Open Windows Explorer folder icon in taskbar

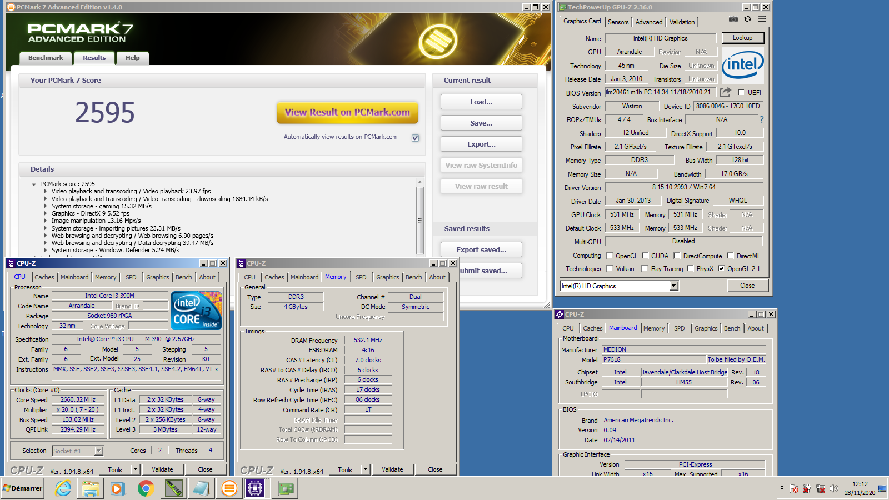(x=91, y=488)
